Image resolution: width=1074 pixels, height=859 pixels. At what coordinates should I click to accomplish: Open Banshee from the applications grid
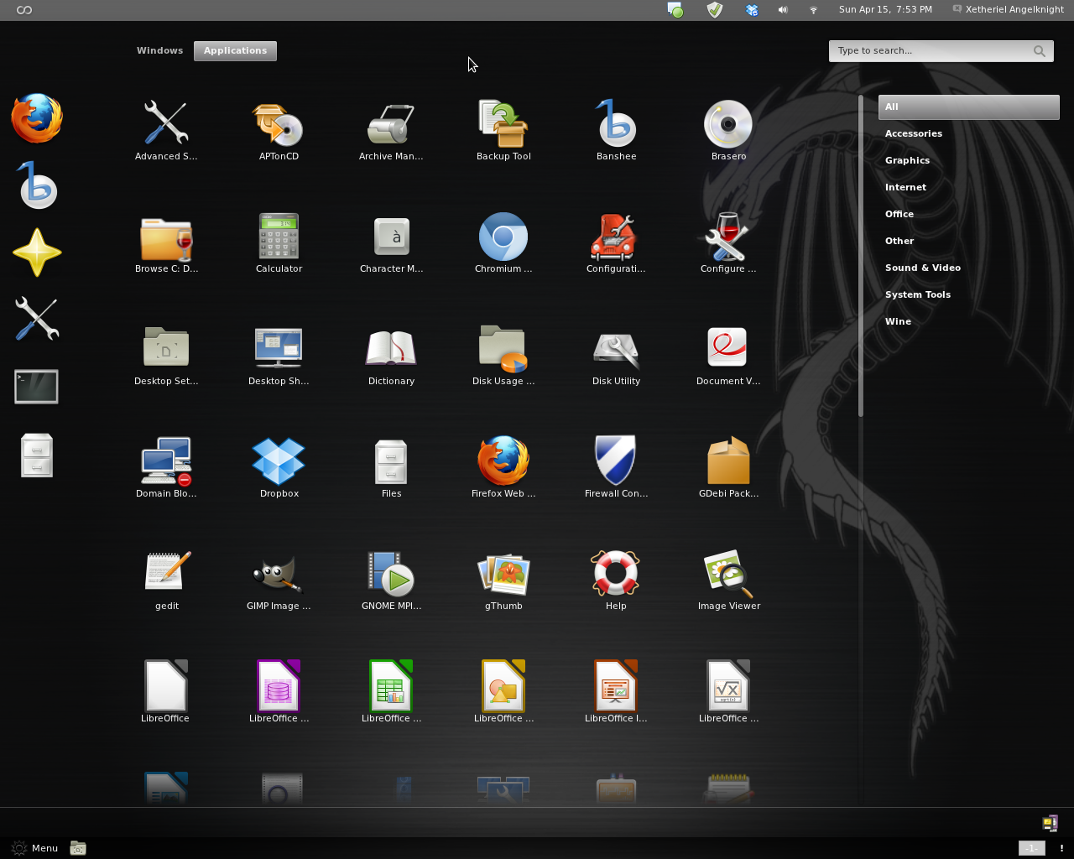pyautogui.click(x=616, y=122)
